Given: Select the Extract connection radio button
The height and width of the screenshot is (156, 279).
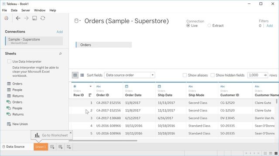Looking at the screenshot, I should point(209,26).
